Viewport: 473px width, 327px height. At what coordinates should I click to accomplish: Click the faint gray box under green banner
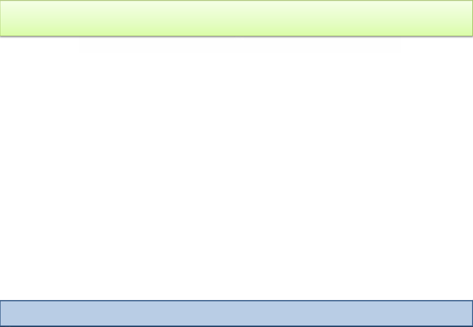coord(240,45)
